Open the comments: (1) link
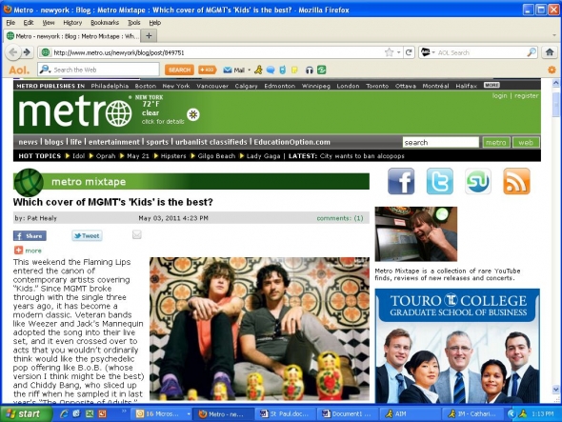This screenshot has height=422, width=562. click(340, 218)
